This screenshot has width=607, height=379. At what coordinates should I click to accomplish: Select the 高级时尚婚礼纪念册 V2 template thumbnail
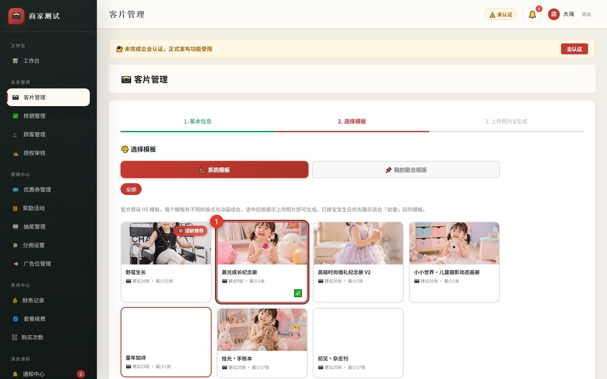tap(358, 243)
